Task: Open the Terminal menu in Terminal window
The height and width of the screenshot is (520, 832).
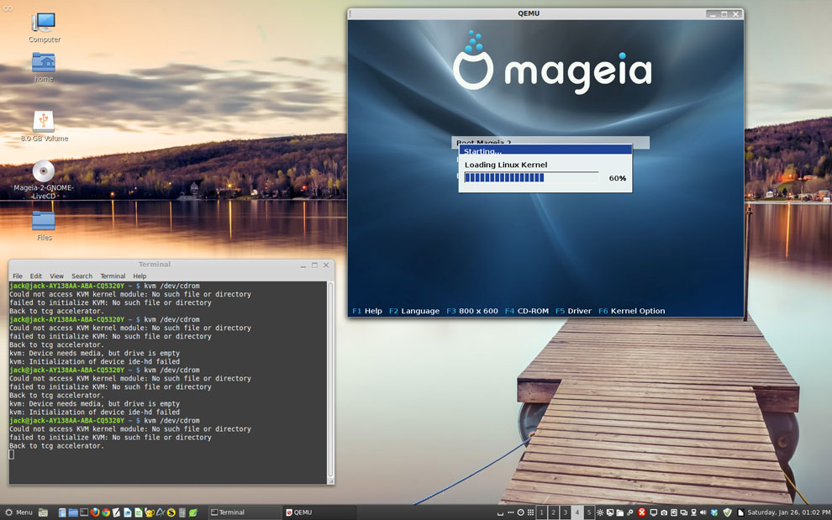Action: click(113, 276)
